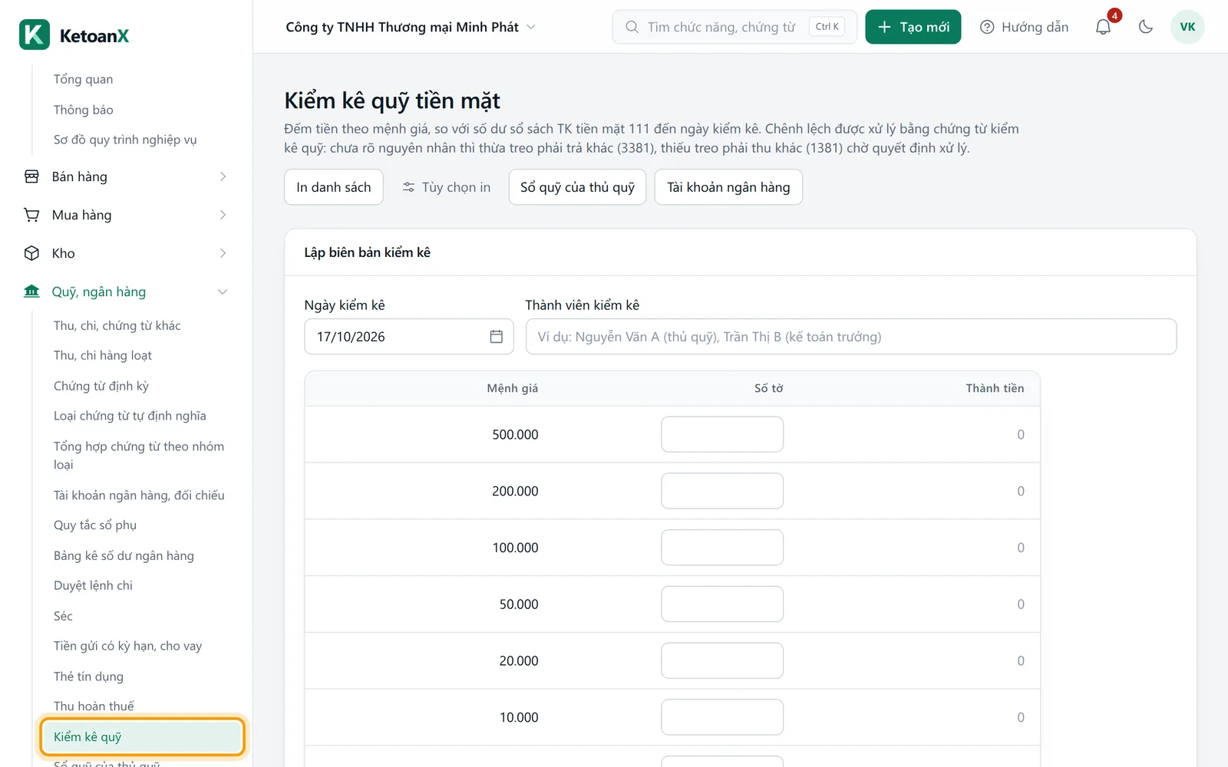This screenshot has height=767, width=1228.
Task: Click the Mua hàng cart icon
Action: [31, 215]
